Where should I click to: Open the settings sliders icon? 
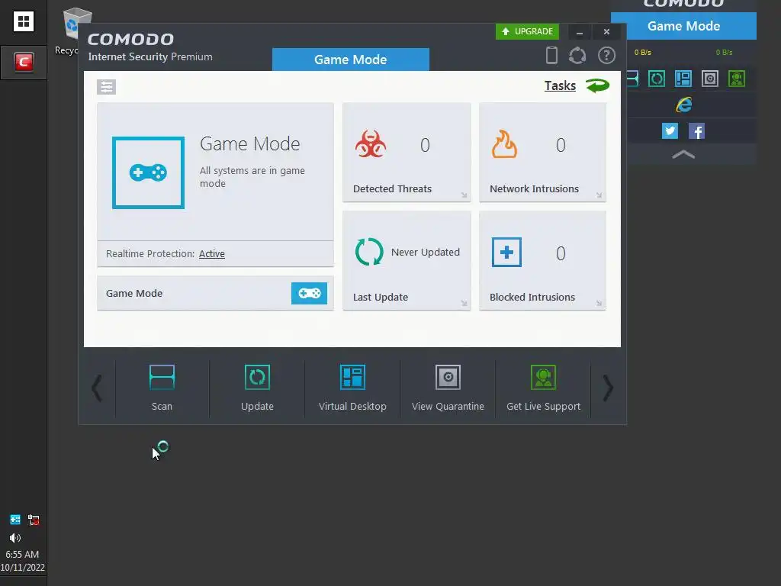point(107,87)
